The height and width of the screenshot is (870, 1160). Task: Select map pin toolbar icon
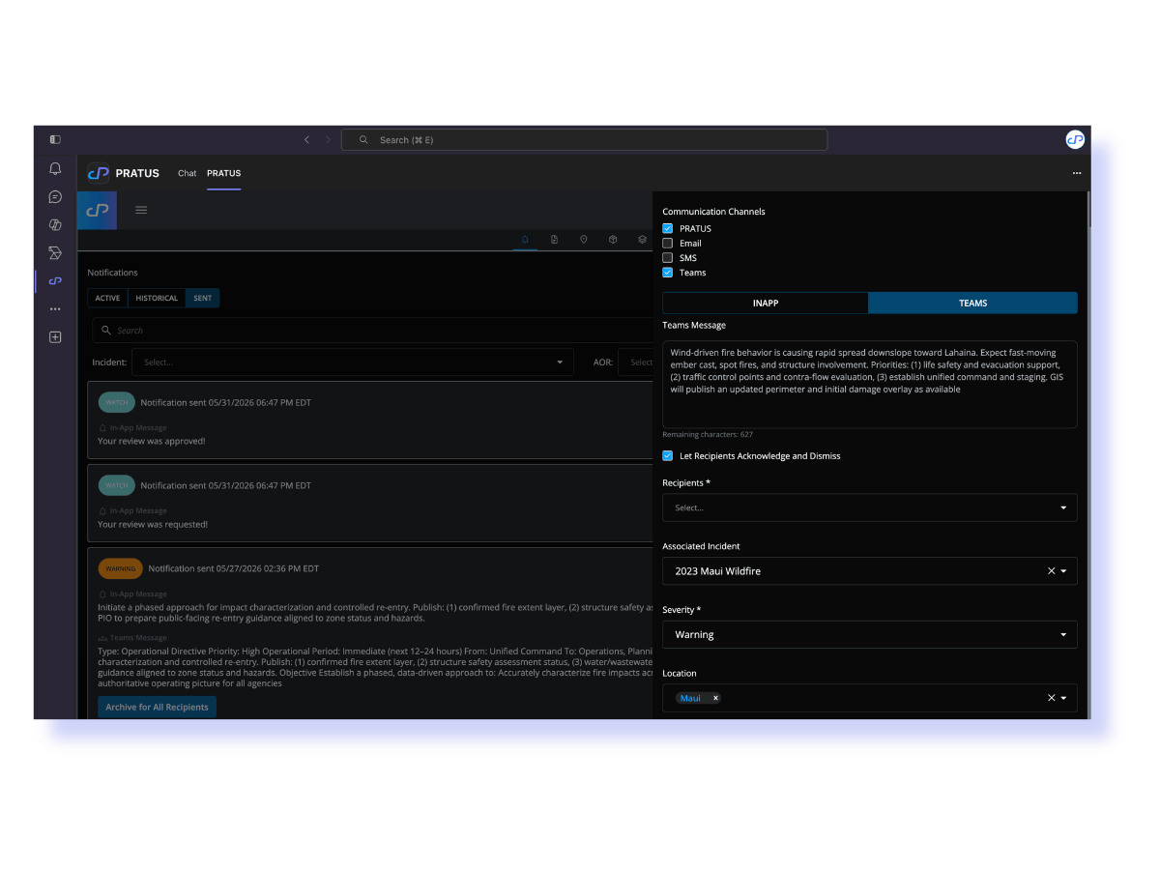click(x=584, y=240)
